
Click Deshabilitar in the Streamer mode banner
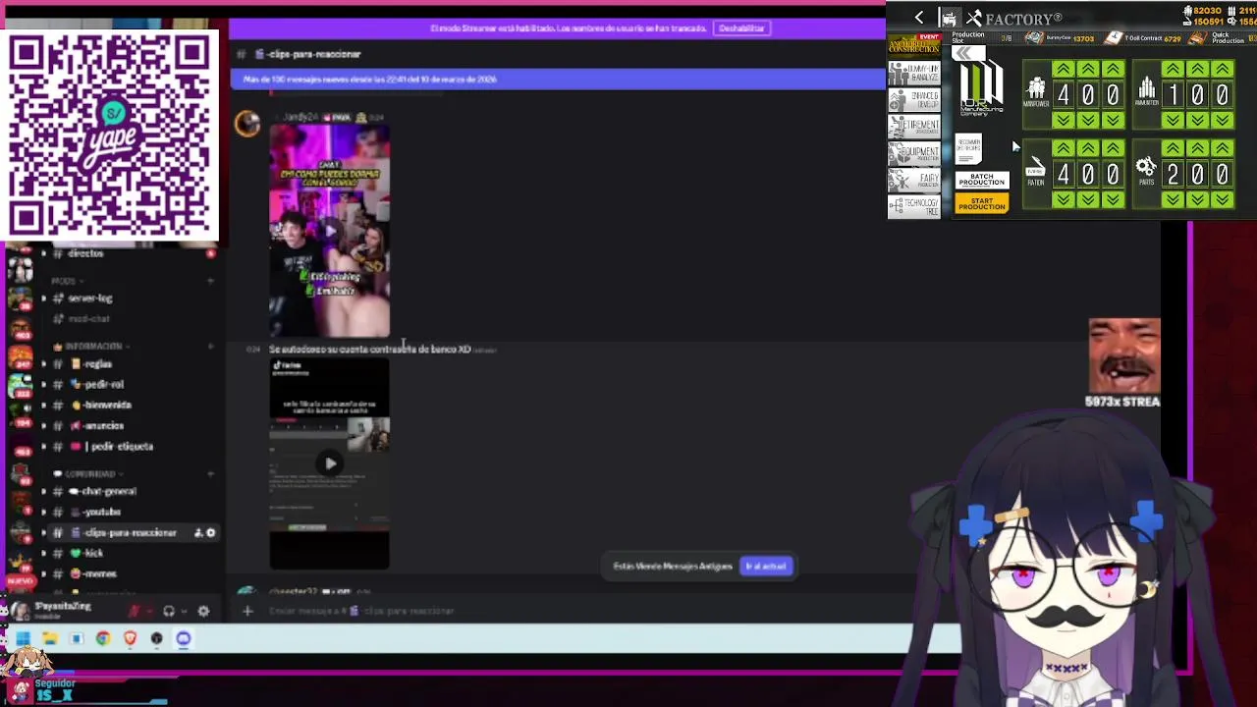[741, 28]
